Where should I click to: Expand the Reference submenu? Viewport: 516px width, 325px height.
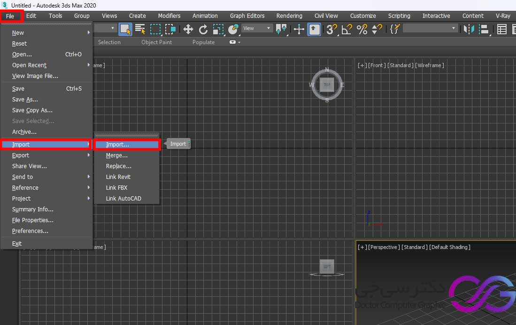[x=46, y=188]
